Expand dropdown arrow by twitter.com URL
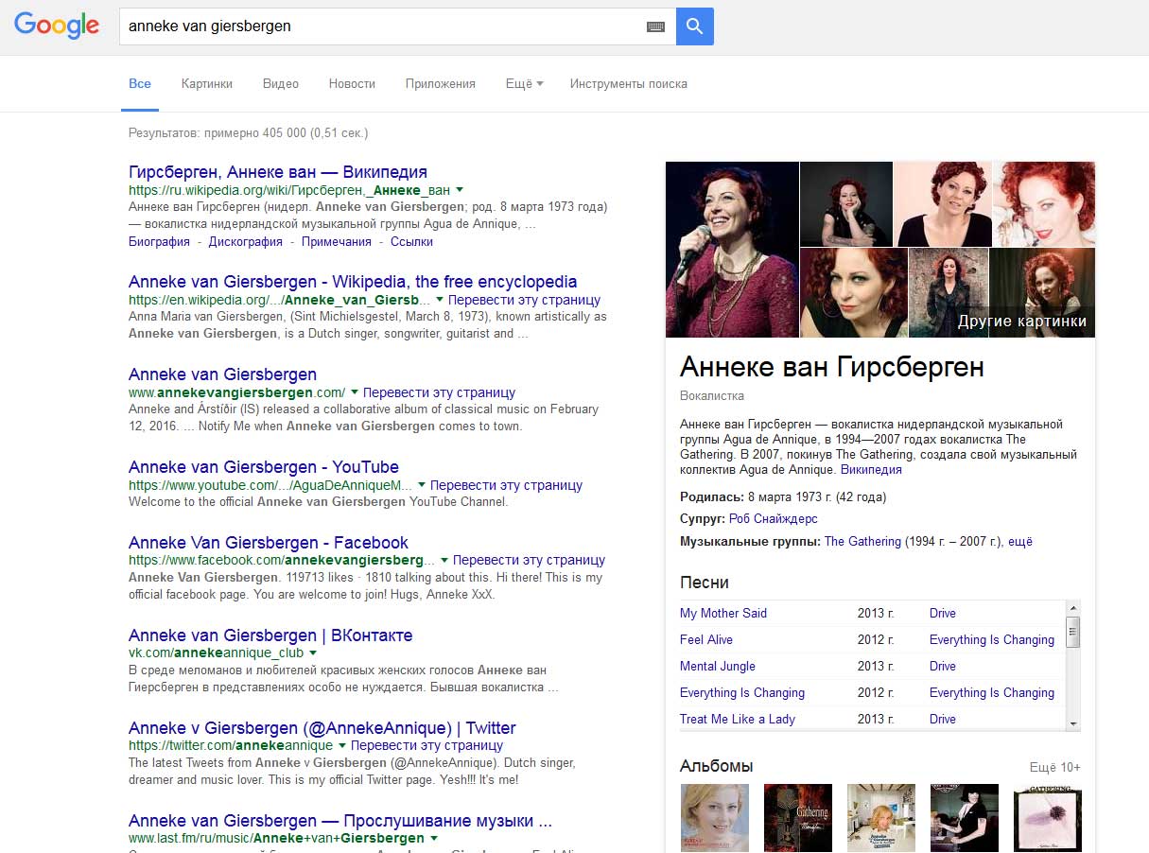Image resolution: width=1149 pixels, height=853 pixels. click(342, 745)
